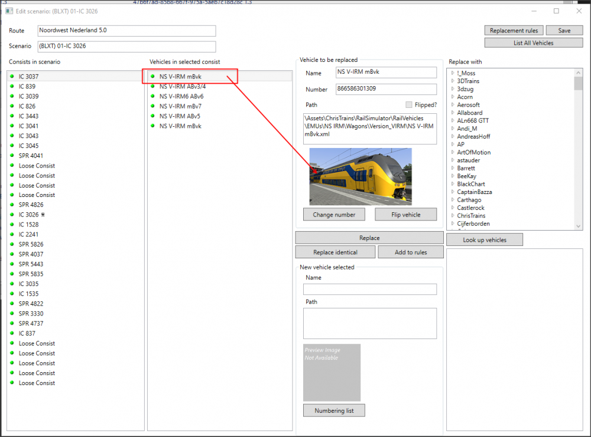Expand the Aerosoft tree entry

pyautogui.click(x=453, y=105)
